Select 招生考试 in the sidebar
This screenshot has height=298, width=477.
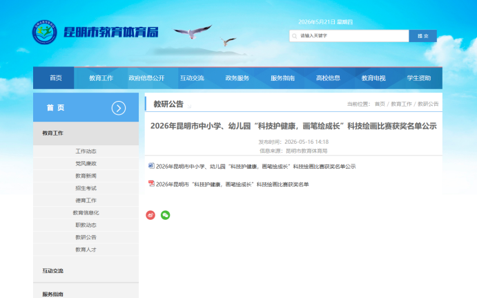[x=86, y=188]
